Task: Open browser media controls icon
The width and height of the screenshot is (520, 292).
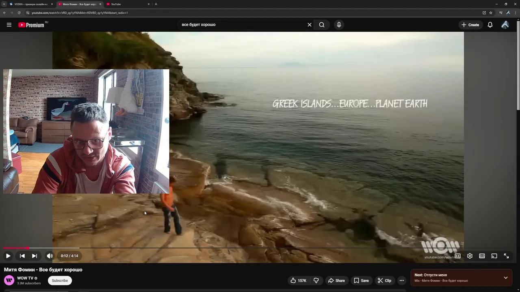Action: click(x=501, y=13)
